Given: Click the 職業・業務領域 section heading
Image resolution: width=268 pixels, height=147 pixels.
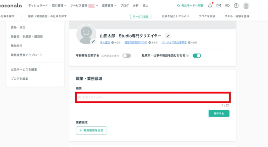Looking at the screenshot, I should [x=89, y=79].
